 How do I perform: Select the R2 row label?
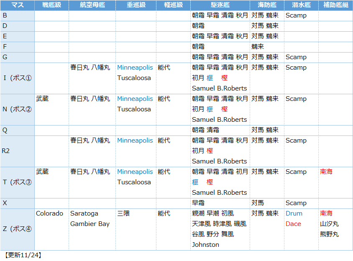coord(6,151)
